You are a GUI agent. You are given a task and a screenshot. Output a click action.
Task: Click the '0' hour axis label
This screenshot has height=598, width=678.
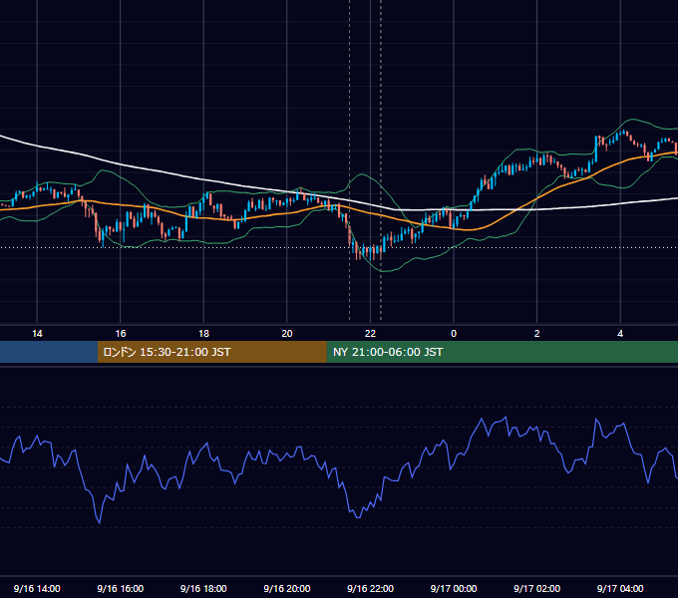tap(454, 334)
